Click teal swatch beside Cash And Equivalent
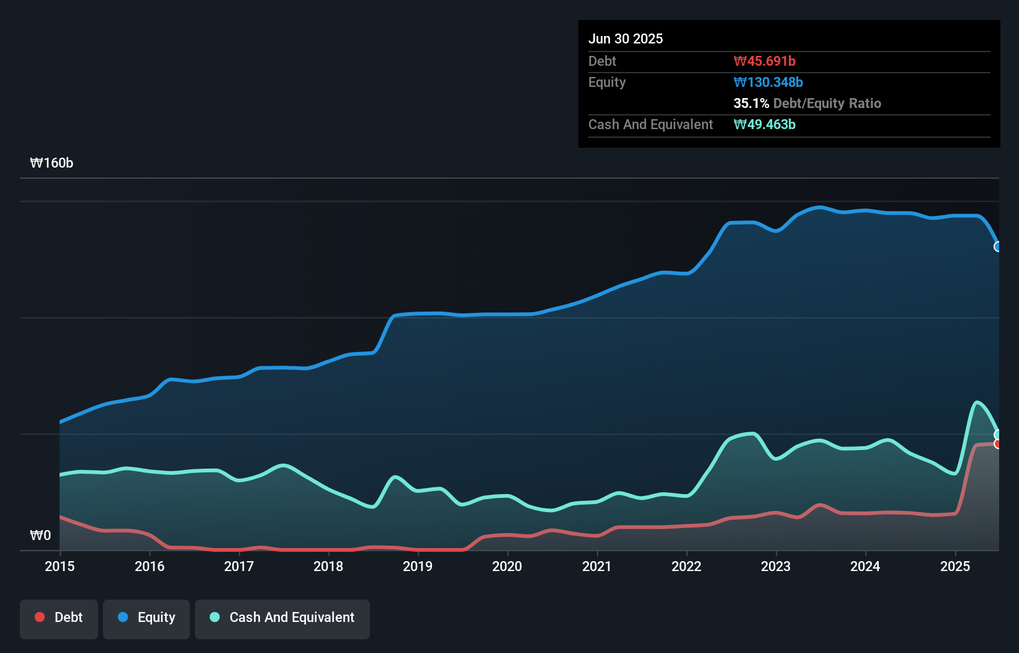The height and width of the screenshot is (653, 1019). coord(215,617)
